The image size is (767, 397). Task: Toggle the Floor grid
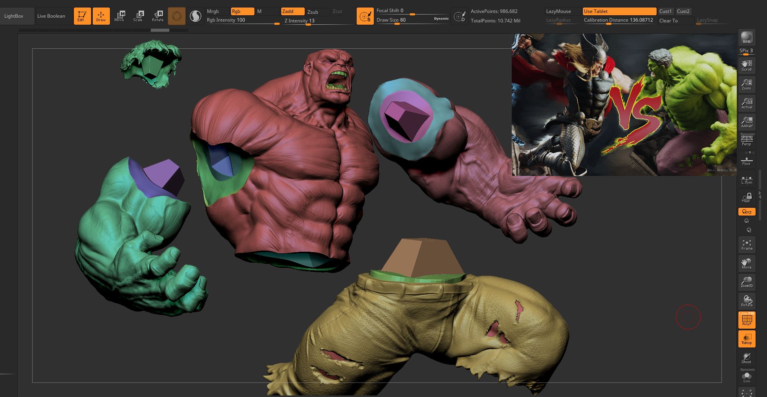click(x=747, y=159)
